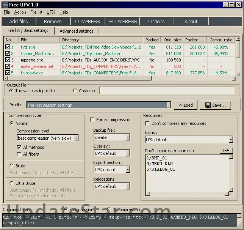Open the Export Section dropdown
The height and width of the screenshot is (230, 244).
click(x=128, y=170)
